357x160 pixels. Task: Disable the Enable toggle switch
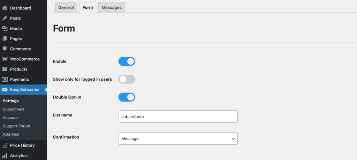(x=127, y=61)
